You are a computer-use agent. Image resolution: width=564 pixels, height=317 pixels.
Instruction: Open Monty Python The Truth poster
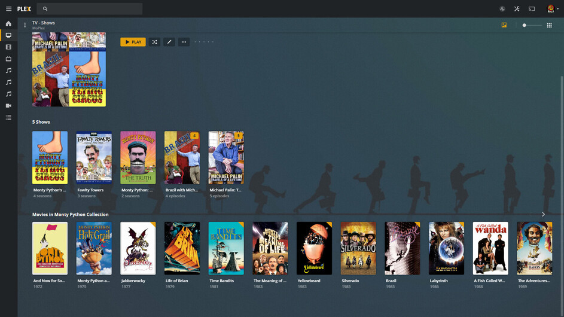coord(138,157)
